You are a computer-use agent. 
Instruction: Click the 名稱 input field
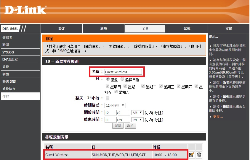pyautogui.click(x=123, y=72)
